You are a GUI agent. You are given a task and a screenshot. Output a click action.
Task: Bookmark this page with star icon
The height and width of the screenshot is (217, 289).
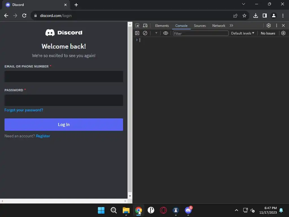tap(244, 16)
